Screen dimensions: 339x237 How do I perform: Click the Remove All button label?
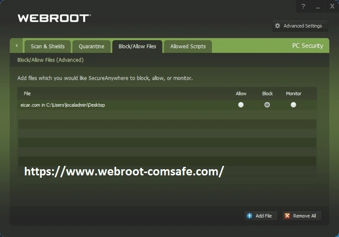point(304,216)
